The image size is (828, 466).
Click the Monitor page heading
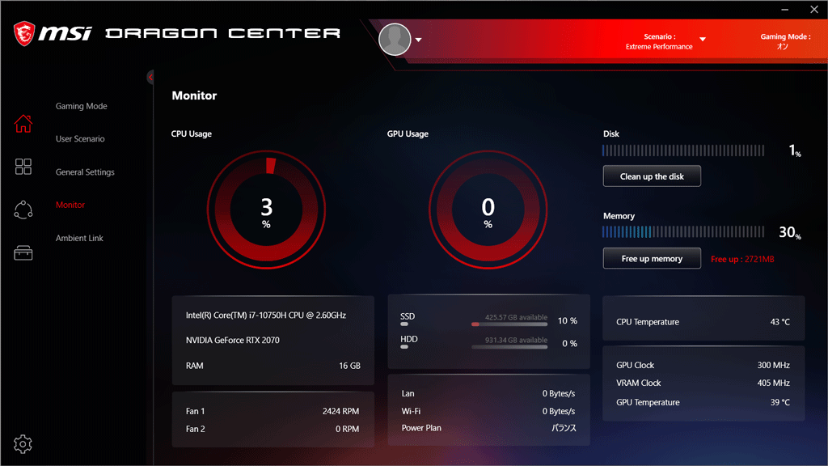pos(194,95)
